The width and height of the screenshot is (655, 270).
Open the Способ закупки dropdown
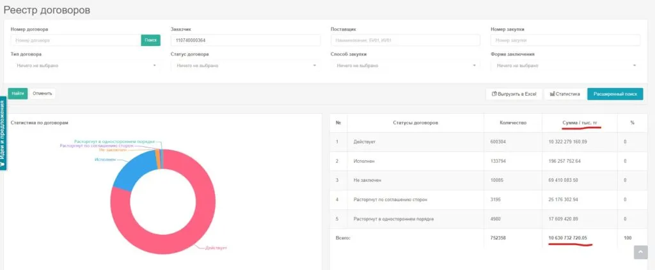(406, 65)
